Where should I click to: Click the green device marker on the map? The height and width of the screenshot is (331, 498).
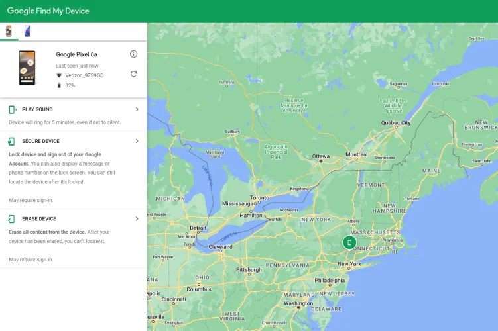[349, 242]
